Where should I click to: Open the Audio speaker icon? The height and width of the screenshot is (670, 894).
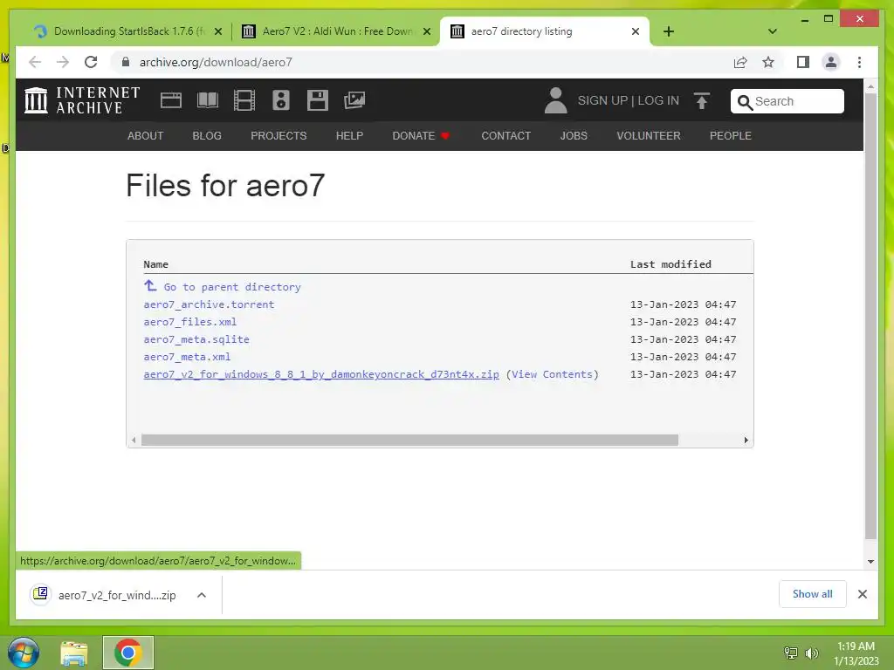click(280, 100)
